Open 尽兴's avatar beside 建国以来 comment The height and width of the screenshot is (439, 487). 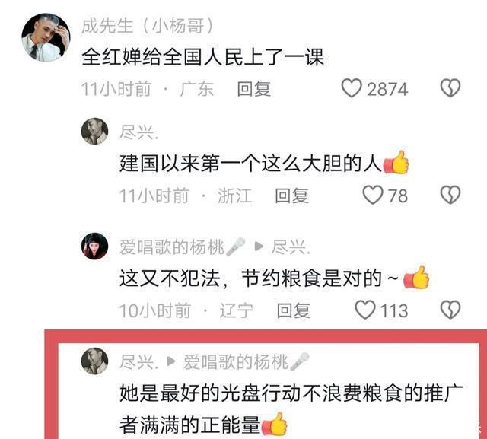[94, 132]
